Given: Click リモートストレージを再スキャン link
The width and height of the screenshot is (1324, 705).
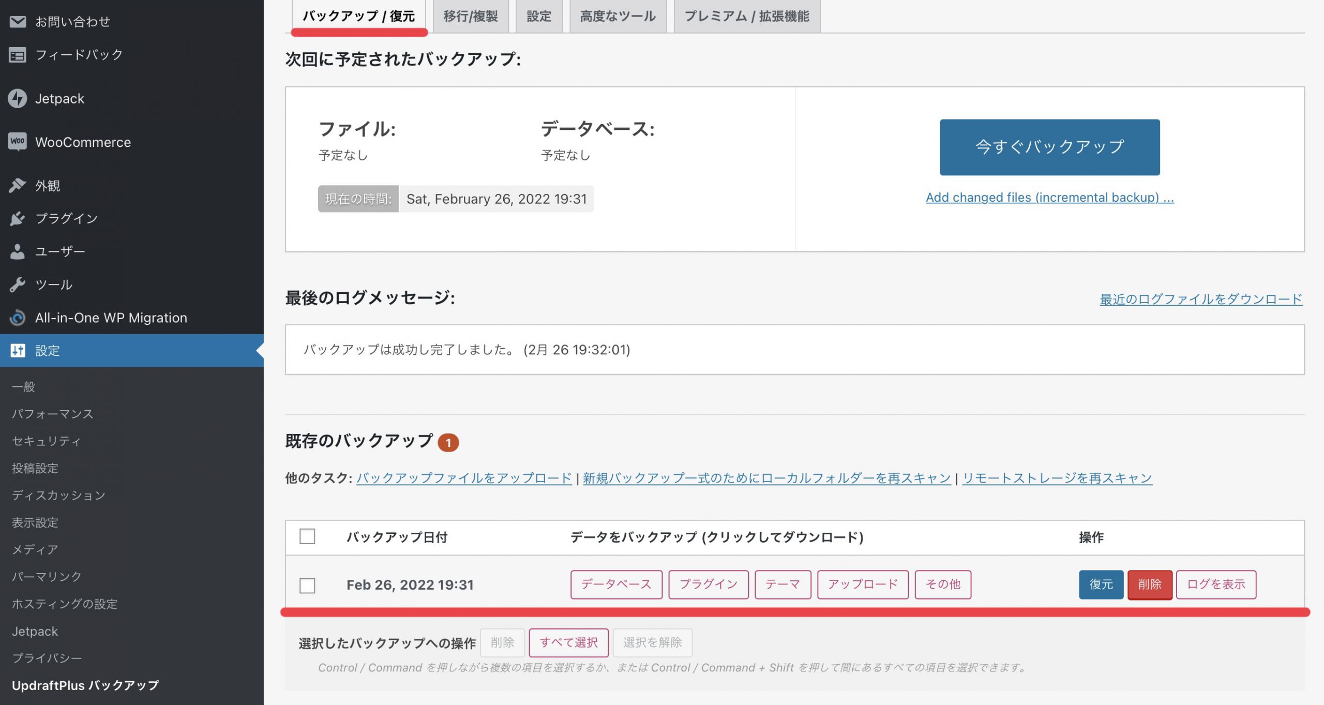Looking at the screenshot, I should (x=1057, y=478).
